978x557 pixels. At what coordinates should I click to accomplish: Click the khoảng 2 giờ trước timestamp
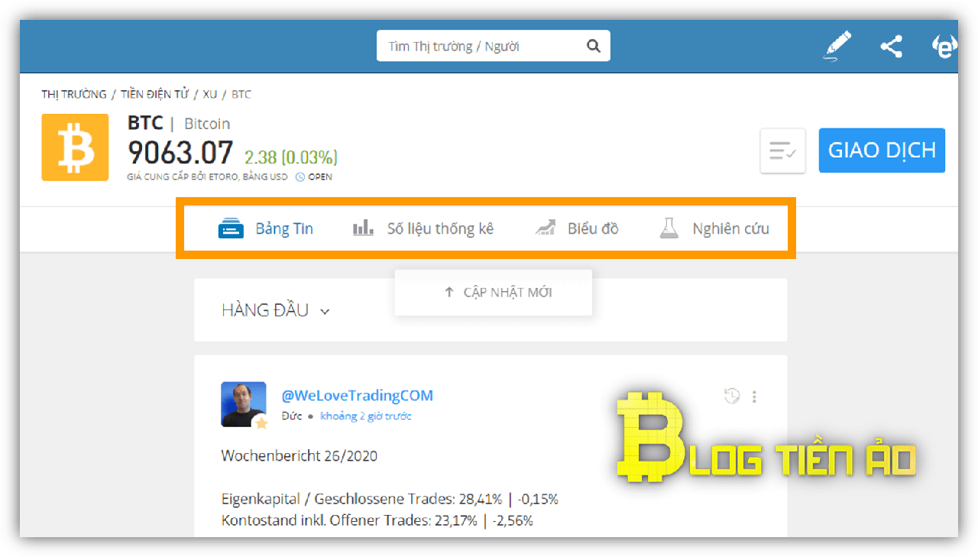pos(366,416)
